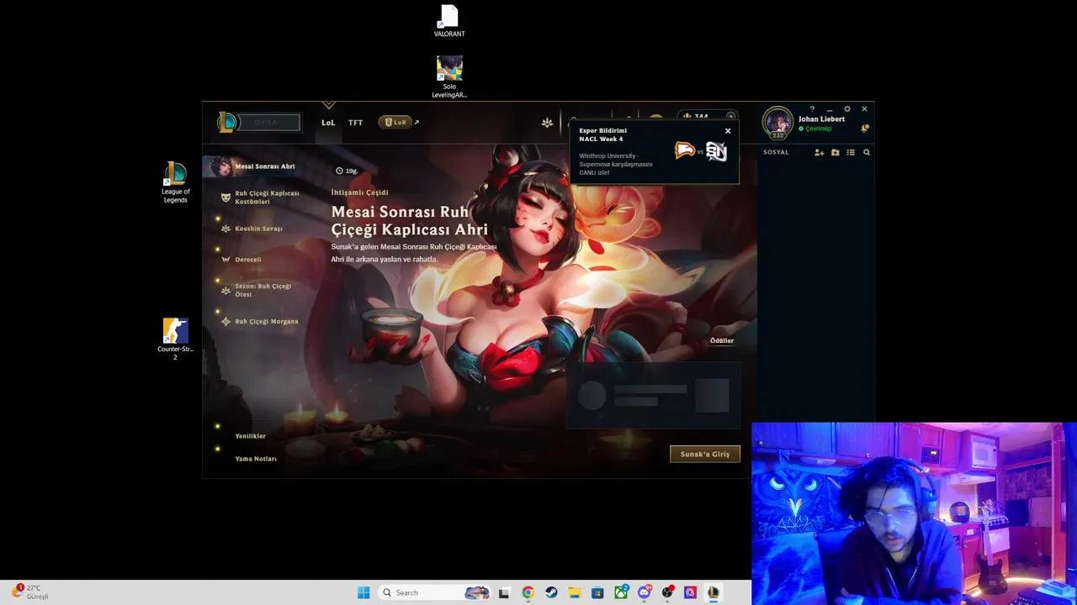Viewport: 1077px width, 605px height.
Task: Click the diamond icon beside Ruh Çiçeği Morgana
Action: 225,321
